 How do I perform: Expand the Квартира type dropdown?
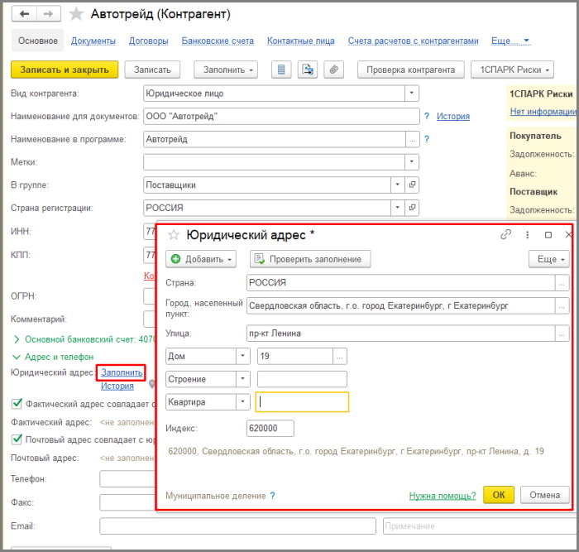pos(242,402)
